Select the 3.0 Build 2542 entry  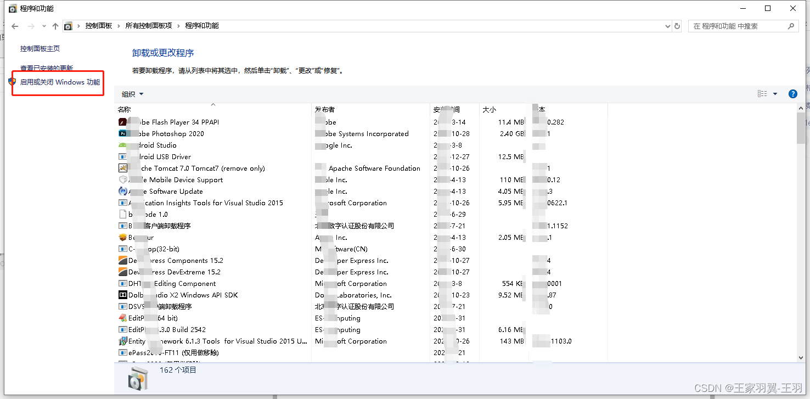point(167,330)
